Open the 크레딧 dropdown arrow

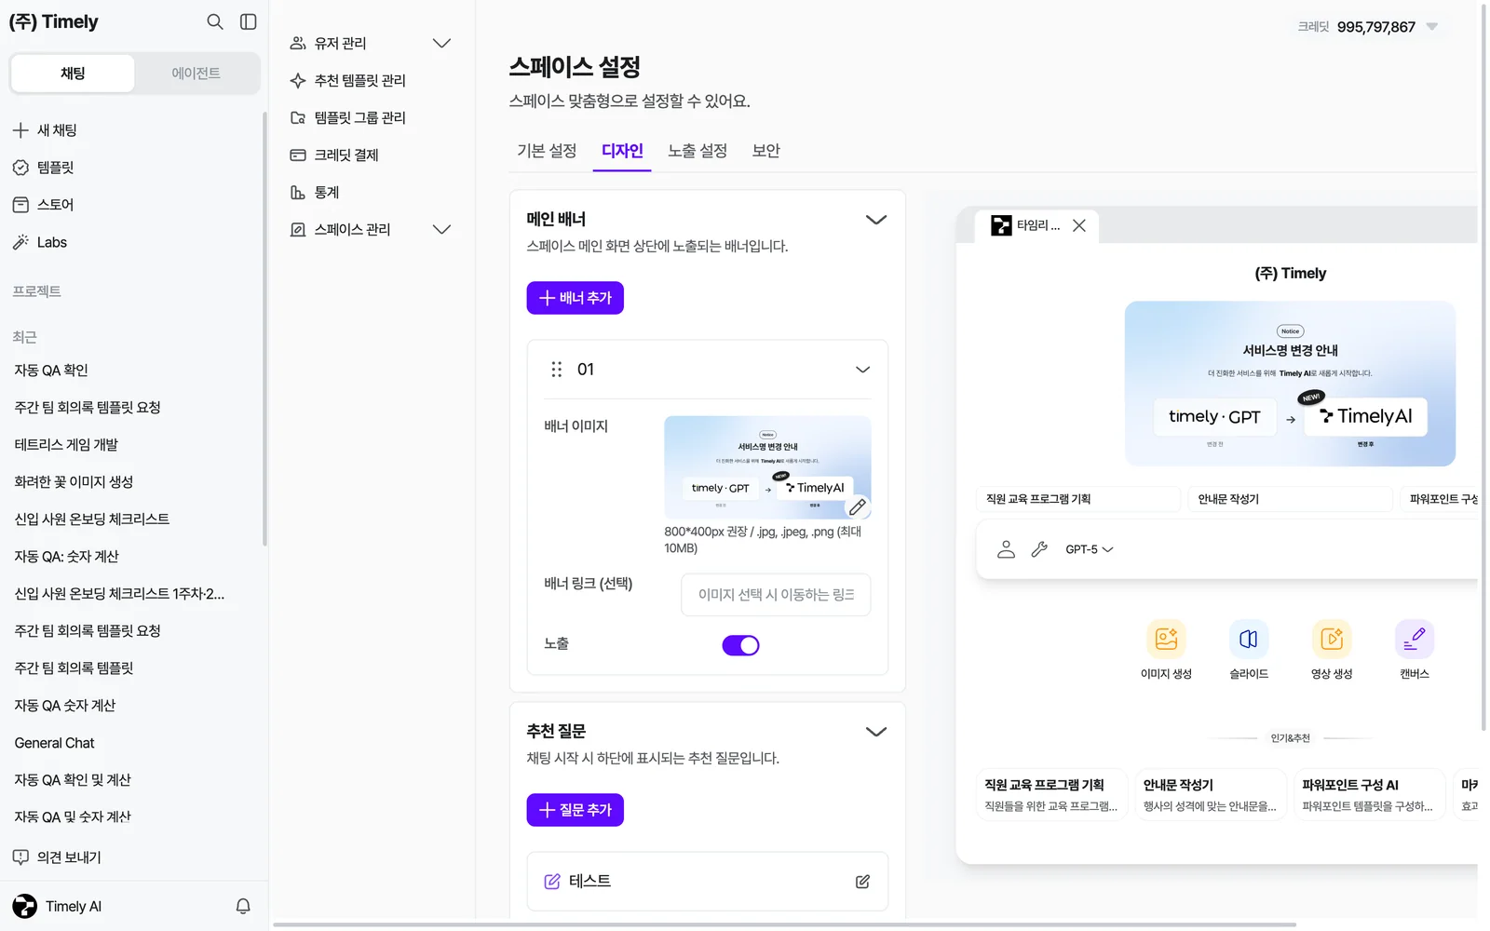click(1432, 26)
